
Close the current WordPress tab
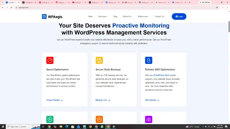[x=19, y=3]
